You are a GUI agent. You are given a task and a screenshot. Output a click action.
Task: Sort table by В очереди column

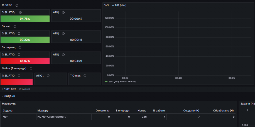click(122, 111)
